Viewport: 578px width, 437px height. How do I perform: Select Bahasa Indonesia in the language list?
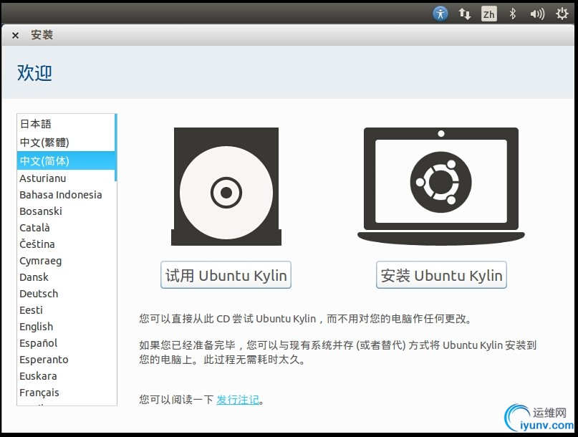66,195
